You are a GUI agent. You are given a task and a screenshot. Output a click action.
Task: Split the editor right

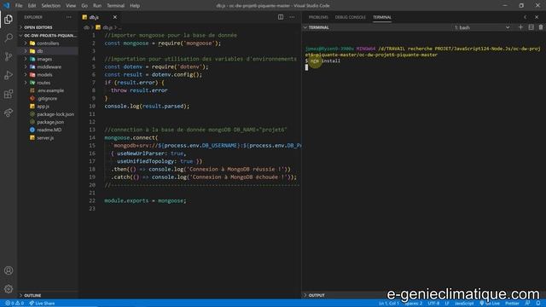(281, 17)
